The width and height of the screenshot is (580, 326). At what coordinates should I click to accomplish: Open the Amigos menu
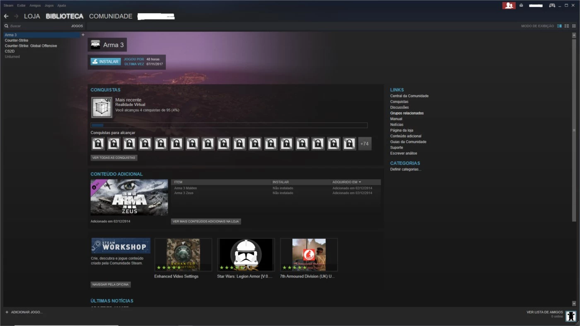click(x=35, y=5)
